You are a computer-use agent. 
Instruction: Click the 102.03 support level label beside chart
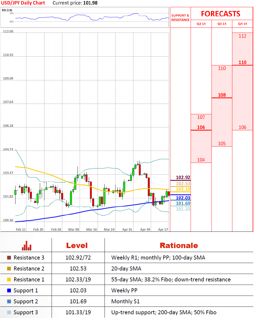coord(183,198)
